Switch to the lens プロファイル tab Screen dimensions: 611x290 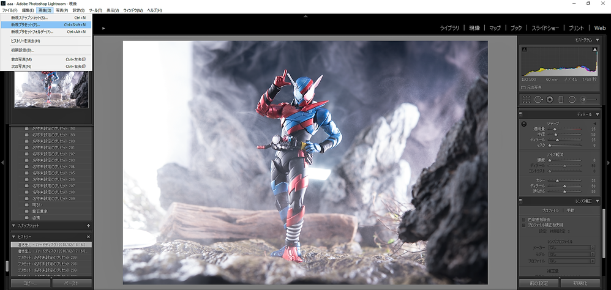coord(550,210)
